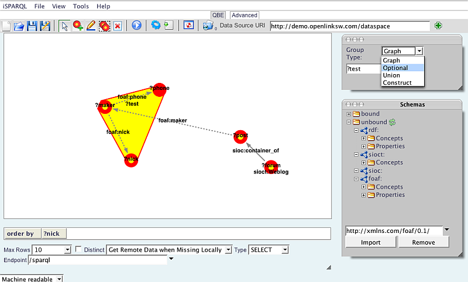Open the Max Rows dropdown
Image resolution: width=468 pixels, height=282 pixels.
coord(68,249)
